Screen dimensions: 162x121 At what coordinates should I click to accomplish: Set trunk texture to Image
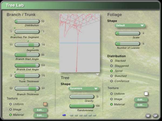click(x=11, y=109)
